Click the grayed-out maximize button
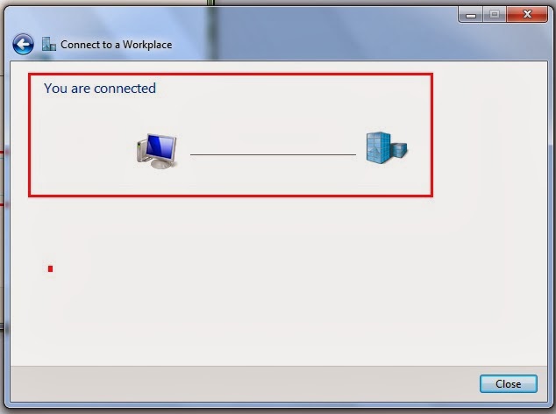Image resolution: width=556 pixels, height=414 pixels. point(495,15)
